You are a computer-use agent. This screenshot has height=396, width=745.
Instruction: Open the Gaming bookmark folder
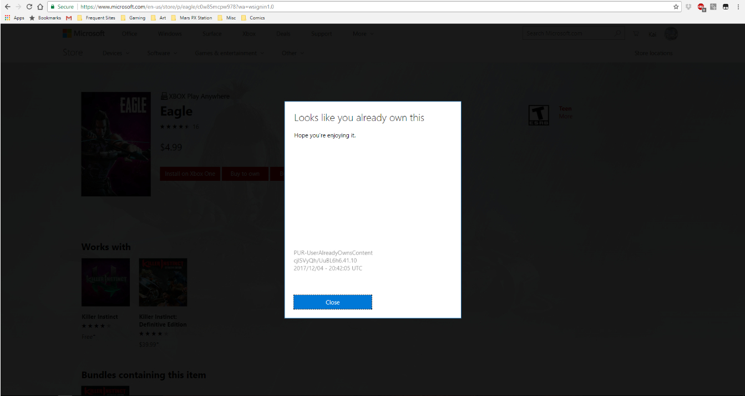[x=133, y=18]
